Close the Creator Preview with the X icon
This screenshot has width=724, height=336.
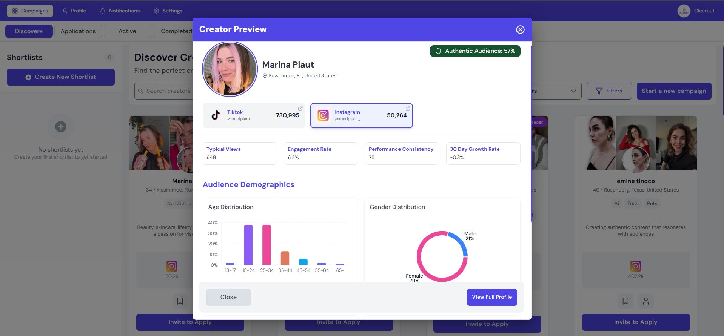pos(520,29)
